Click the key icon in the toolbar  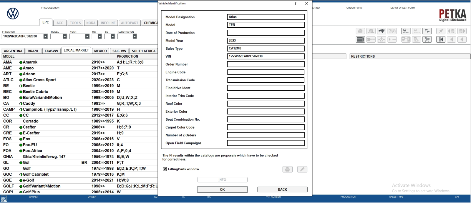[371, 39]
